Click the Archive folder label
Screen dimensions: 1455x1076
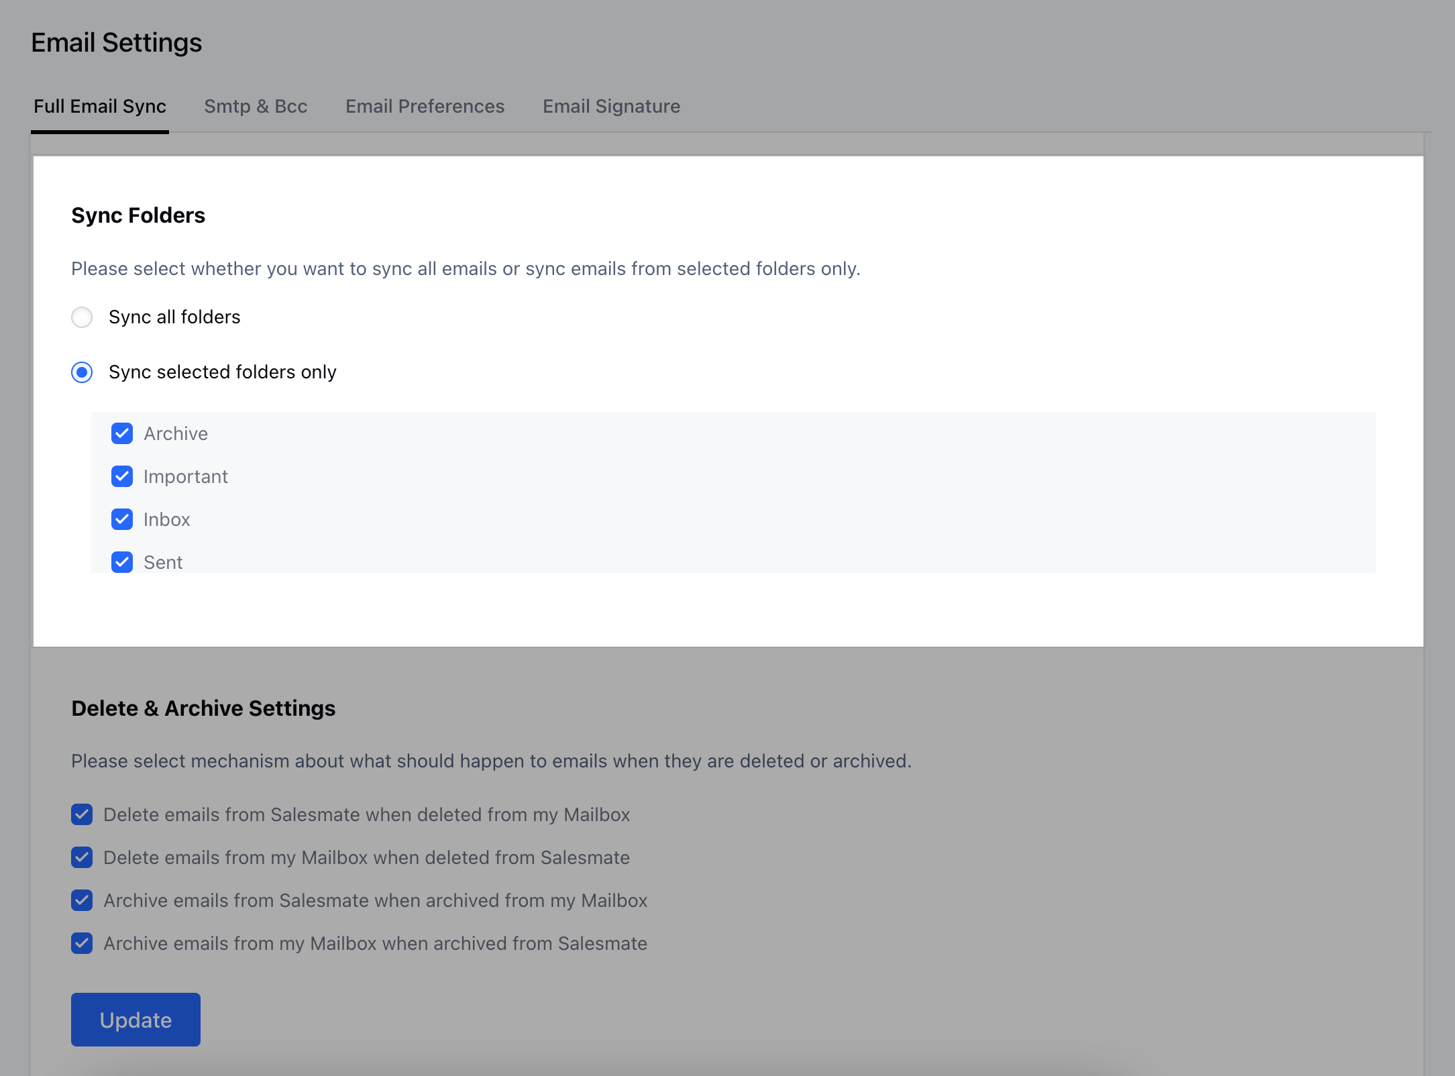pos(176,434)
